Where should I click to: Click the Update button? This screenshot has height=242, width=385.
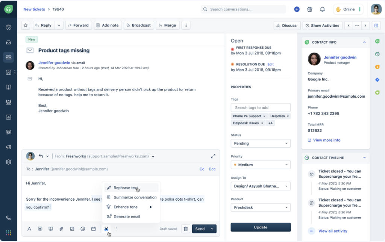(x=261, y=227)
